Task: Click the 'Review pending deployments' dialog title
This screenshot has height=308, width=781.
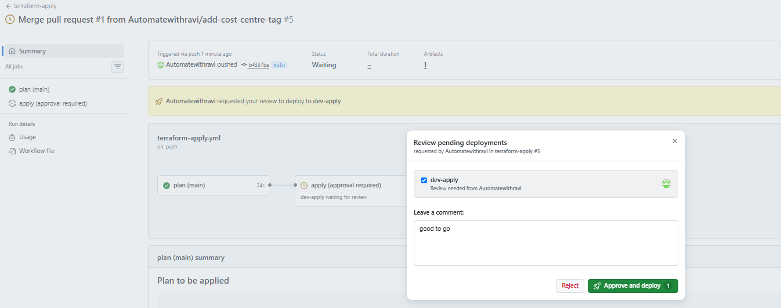Action: coord(460,142)
